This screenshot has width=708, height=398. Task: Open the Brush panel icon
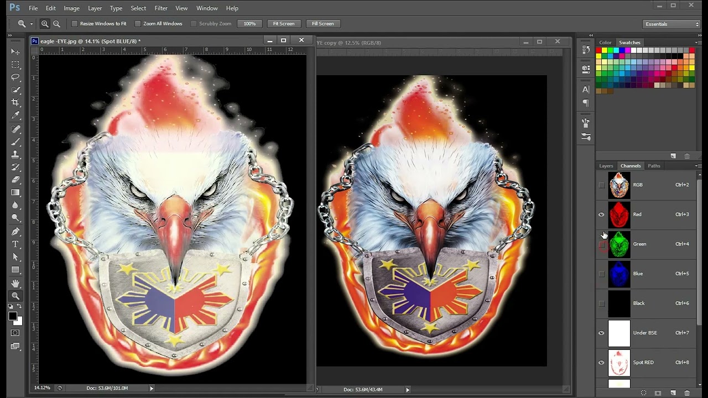586,137
